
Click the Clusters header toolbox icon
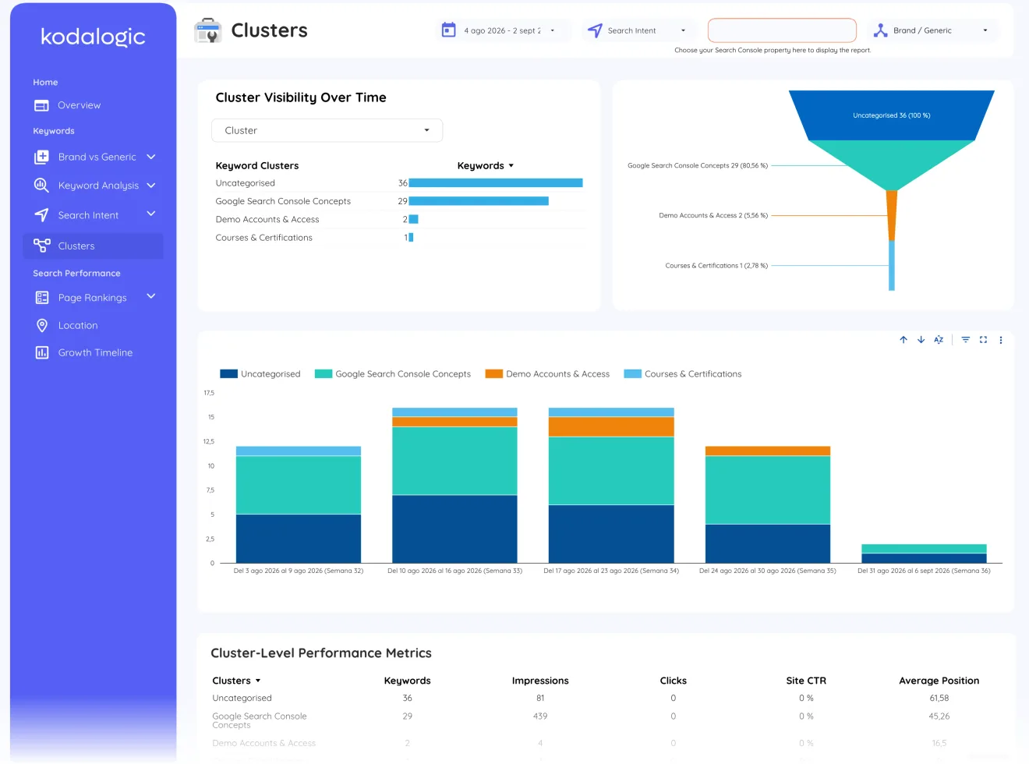click(208, 30)
